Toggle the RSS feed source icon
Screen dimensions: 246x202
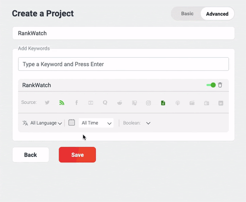(x=61, y=103)
